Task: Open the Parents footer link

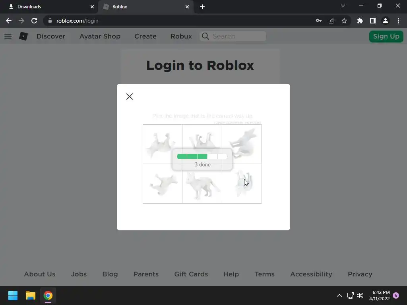Action: (x=146, y=274)
